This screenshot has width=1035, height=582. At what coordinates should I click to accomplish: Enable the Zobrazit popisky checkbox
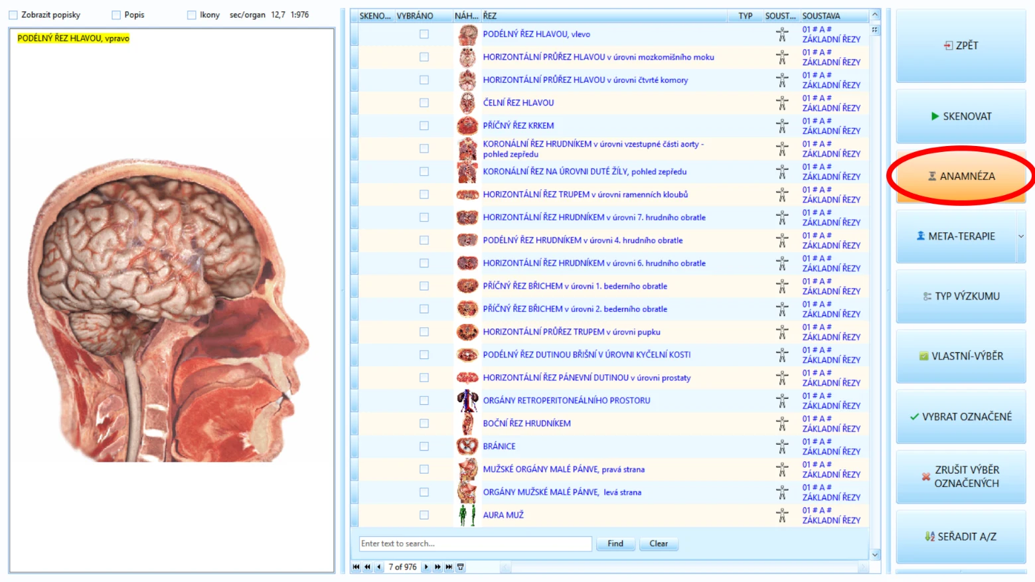13,15
